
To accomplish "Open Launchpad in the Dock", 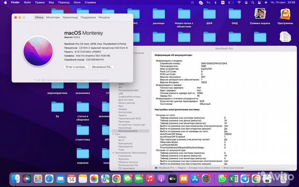I will (x=38, y=179).
